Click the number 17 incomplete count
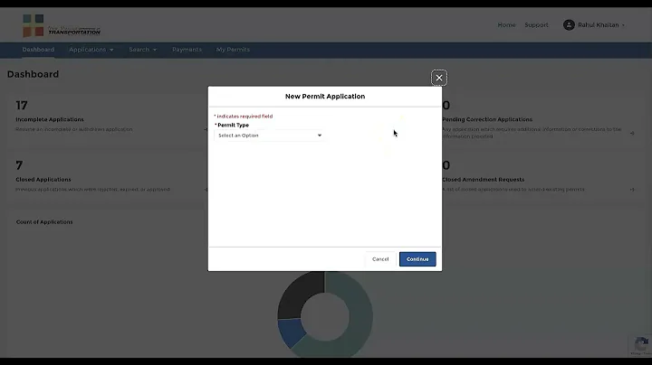 coord(22,106)
